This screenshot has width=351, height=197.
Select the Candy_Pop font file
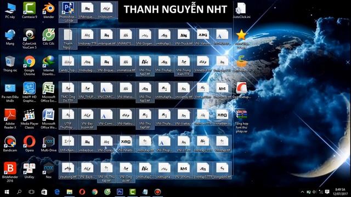[x=68, y=63]
